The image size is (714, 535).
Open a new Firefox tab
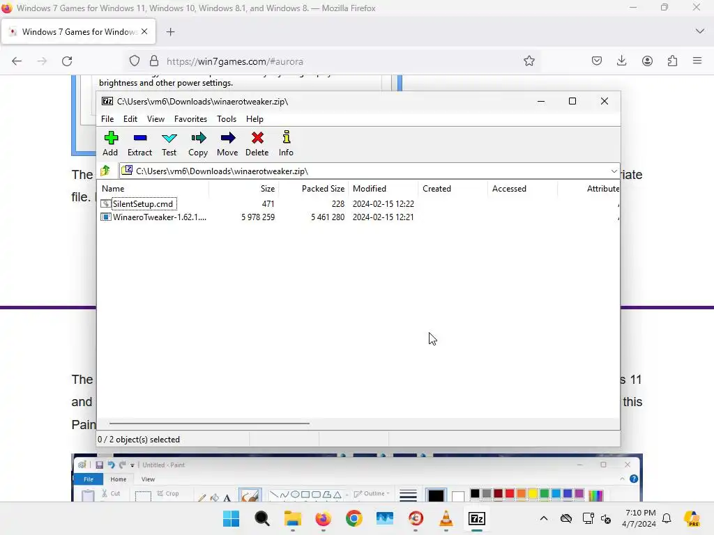pos(170,32)
